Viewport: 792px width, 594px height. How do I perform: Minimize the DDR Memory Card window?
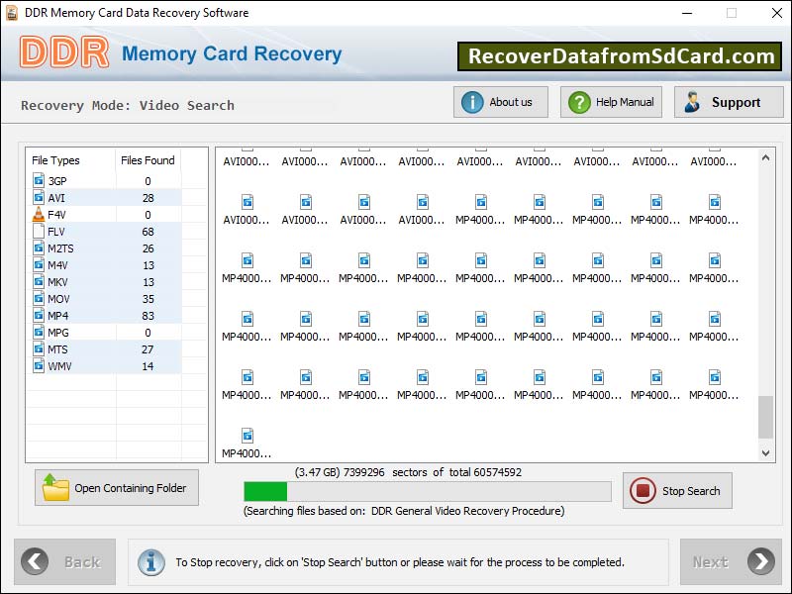[687, 13]
